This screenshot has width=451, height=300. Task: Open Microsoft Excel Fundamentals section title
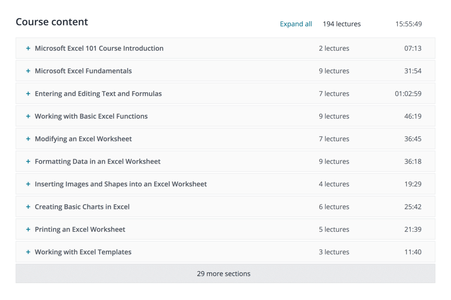(x=83, y=71)
